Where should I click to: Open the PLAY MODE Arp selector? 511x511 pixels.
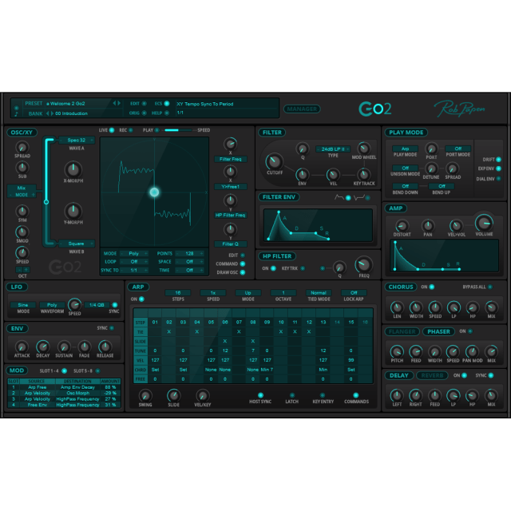click(x=405, y=149)
